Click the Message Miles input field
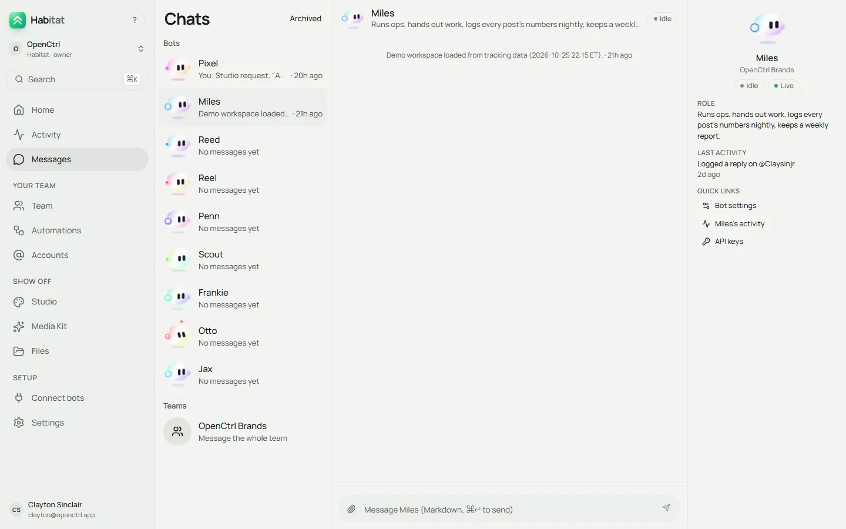This screenshot has width=846, height=529. tap(509, 509)
